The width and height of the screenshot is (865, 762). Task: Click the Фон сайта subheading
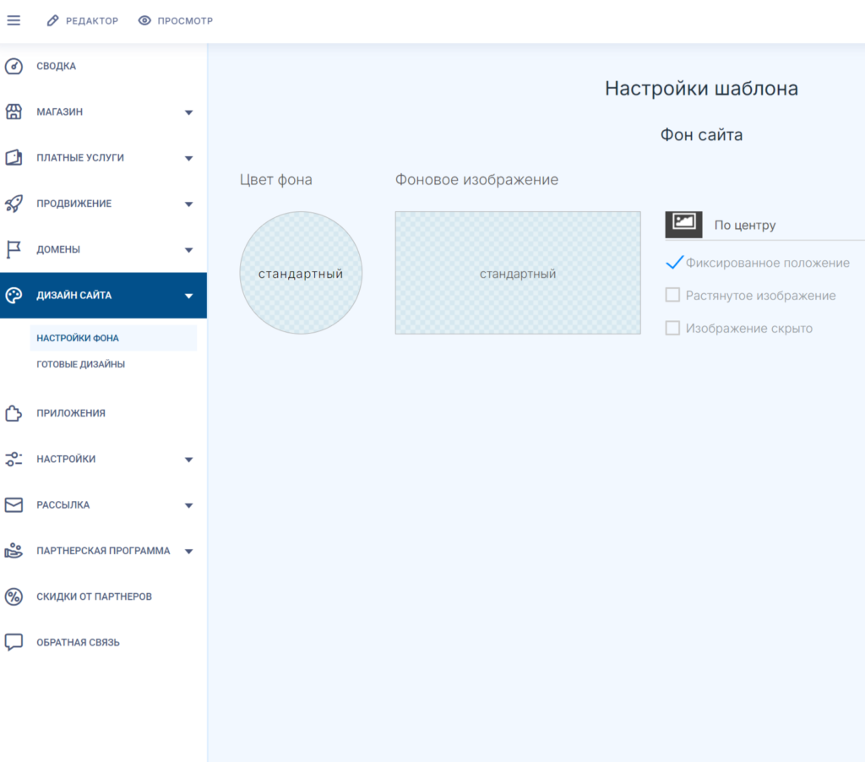point(701,134)
